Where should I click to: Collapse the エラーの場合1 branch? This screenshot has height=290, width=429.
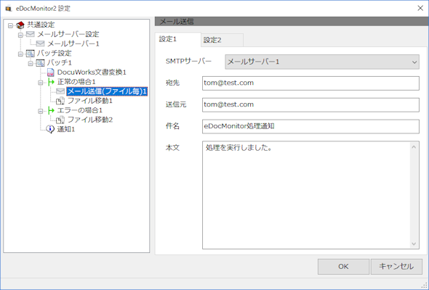tap(41, 111)
